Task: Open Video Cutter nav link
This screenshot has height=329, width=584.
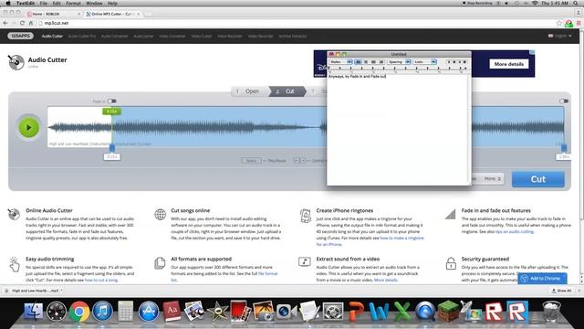Action: coord(202,37)
